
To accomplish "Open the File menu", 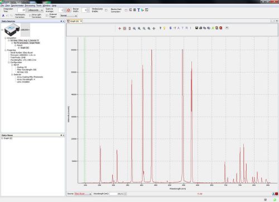I will (2, 6).
